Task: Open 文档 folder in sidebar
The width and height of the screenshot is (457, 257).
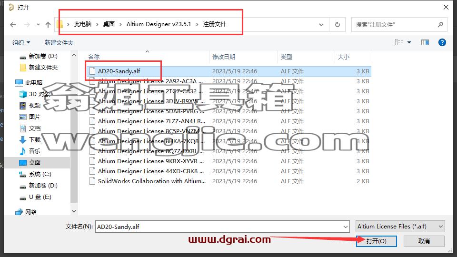Action: tap(30, 128)
